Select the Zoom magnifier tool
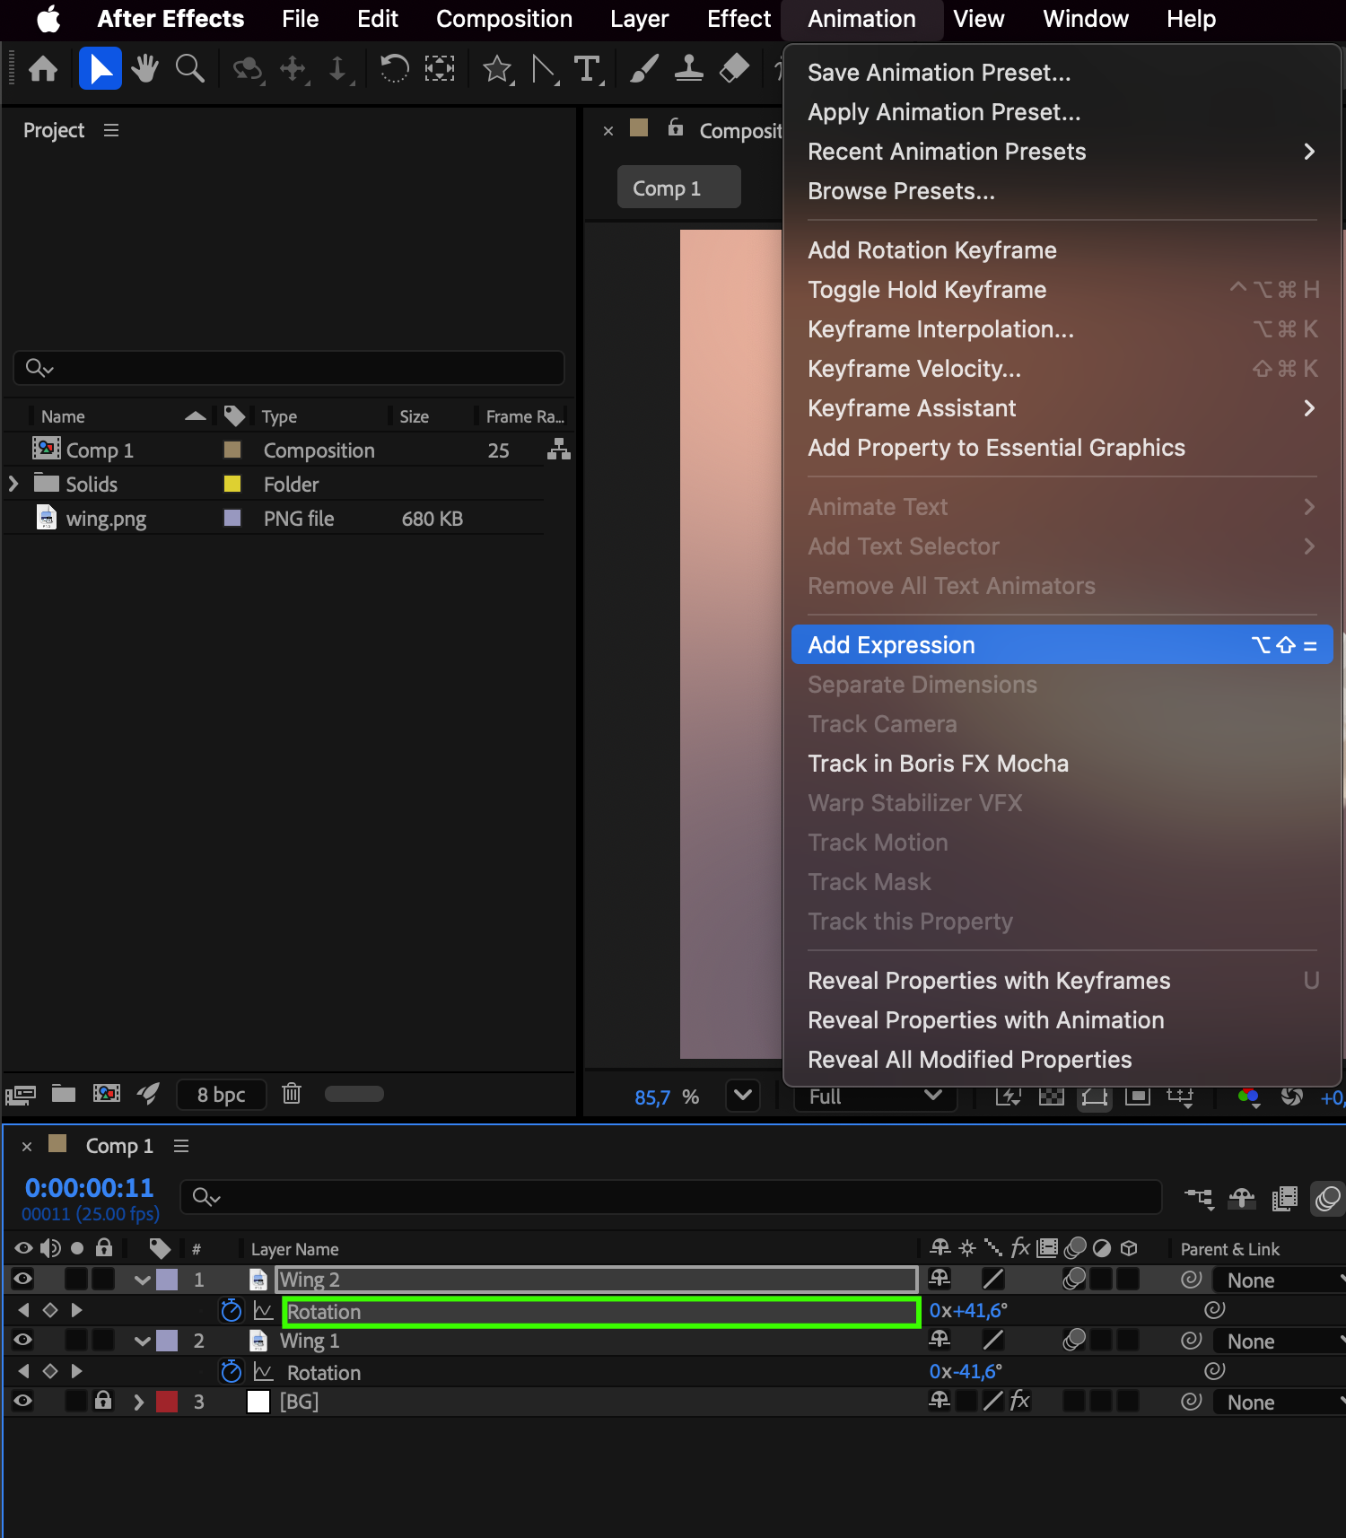The width and height of the screenshot is (1346, 1538). click(x=189, y=69)
